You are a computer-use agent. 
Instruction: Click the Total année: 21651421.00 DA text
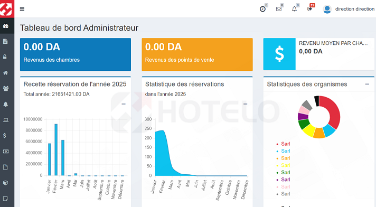(57, 95)
